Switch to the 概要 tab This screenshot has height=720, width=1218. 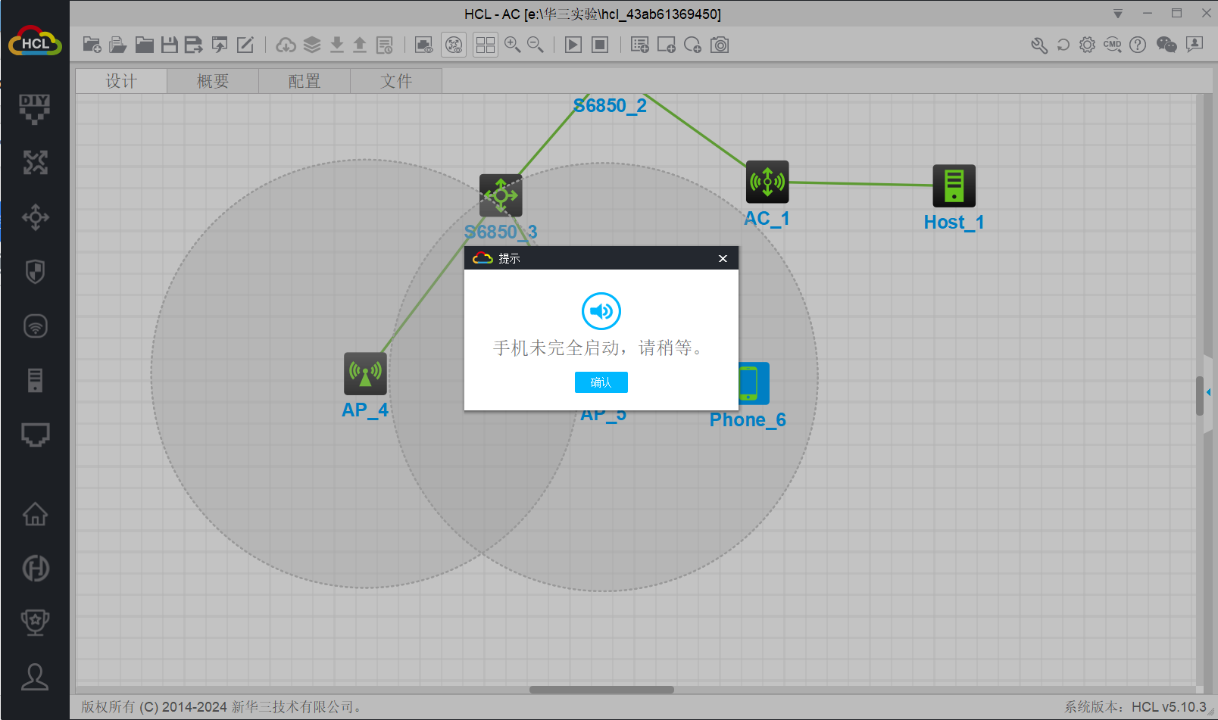pos(213,81)
